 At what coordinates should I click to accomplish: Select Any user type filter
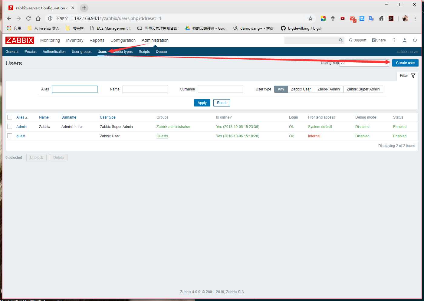[281, 89]
